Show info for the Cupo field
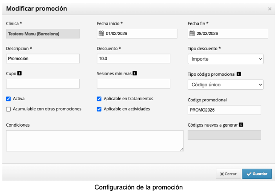278x193 pixels. click(x=20, y=73)
